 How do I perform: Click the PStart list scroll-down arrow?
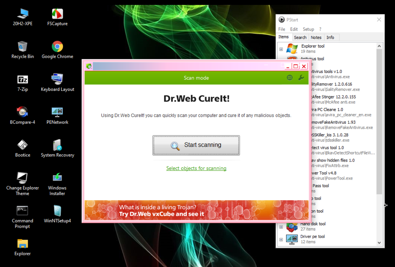pos(379,243)
